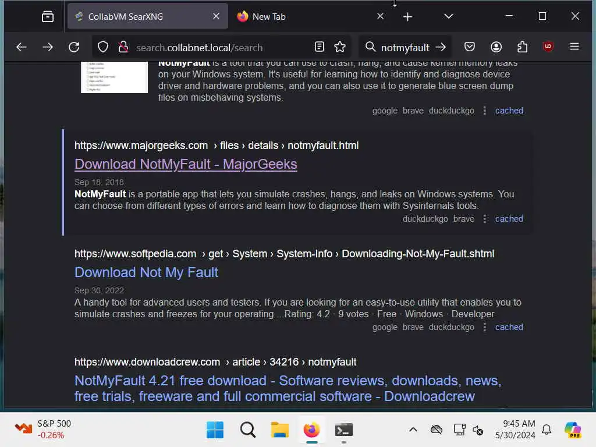Open the NotMyFault screenshot thumbnail
The width and height of the screenshot is (596, 447).
(114, 77)
